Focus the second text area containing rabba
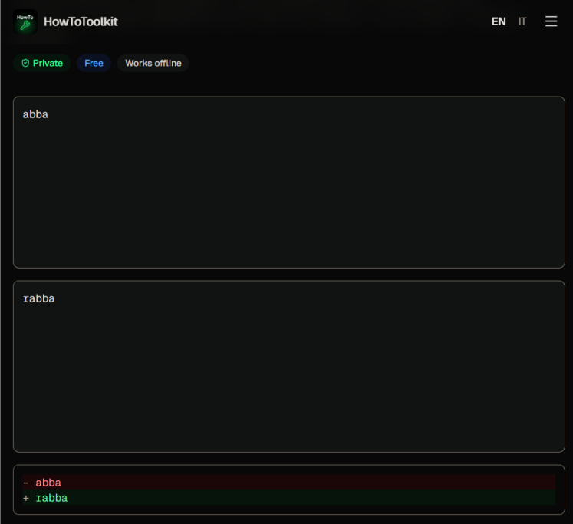 pos(289,367)
